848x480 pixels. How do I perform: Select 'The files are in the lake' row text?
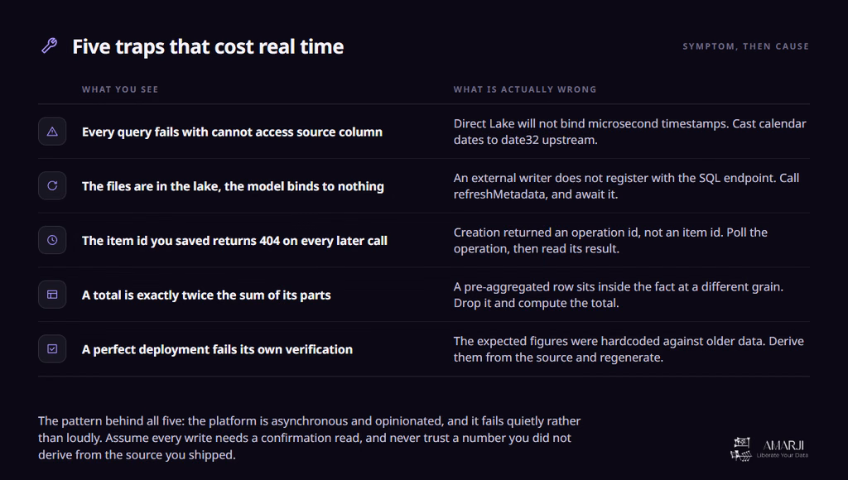pyautogui.click(x=233, y=186)
